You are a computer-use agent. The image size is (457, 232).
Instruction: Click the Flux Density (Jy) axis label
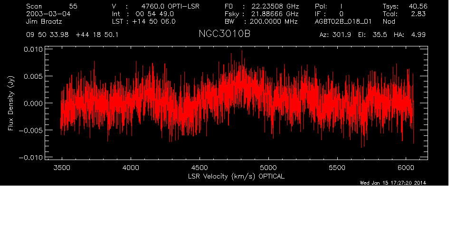[x=11, y=103]
